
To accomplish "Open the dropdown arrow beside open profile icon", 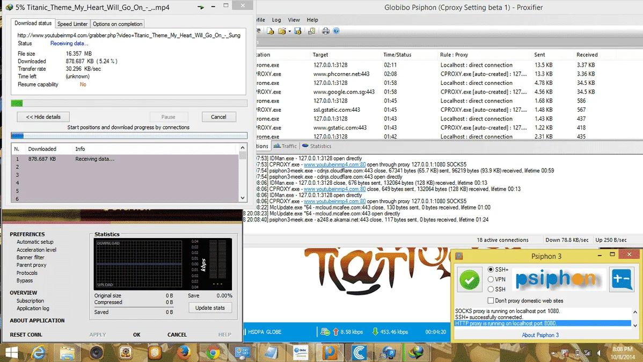I will pyautogui.click(x=289, y=31).
